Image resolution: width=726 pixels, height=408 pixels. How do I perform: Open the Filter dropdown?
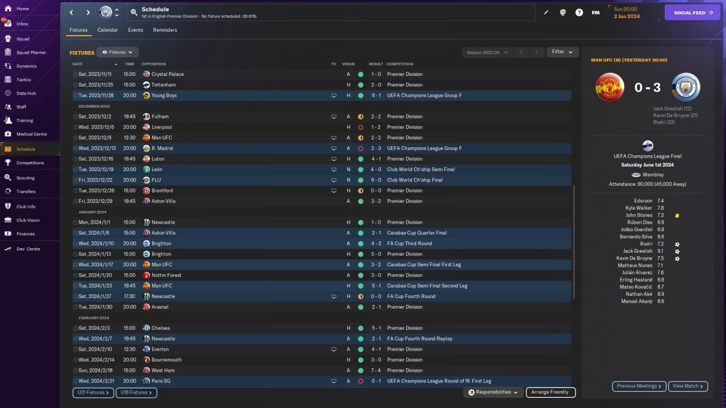(563, 52)
